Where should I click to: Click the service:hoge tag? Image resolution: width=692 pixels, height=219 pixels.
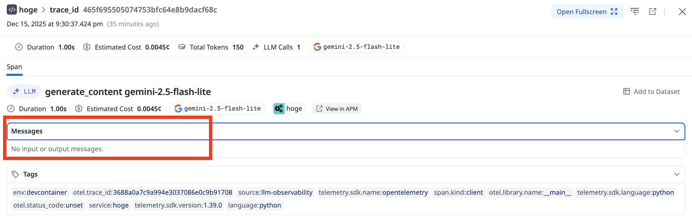pos(109,205)
